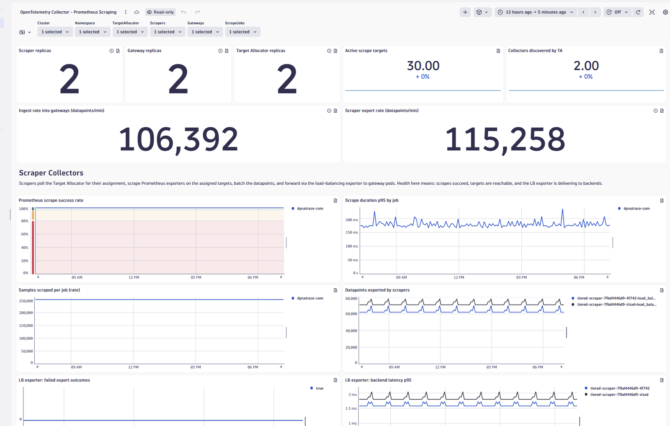This screenshot has width=670, height=426.
Task: Open the TargetAllocator variable dropdown
Action: pos(130,32)
